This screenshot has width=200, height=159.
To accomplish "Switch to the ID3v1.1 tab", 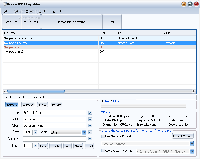I will tap(12, 105).
